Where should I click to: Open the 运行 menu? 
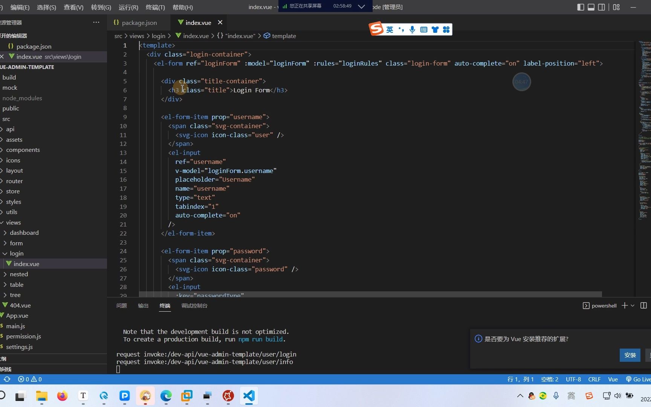tap(128, 7)
